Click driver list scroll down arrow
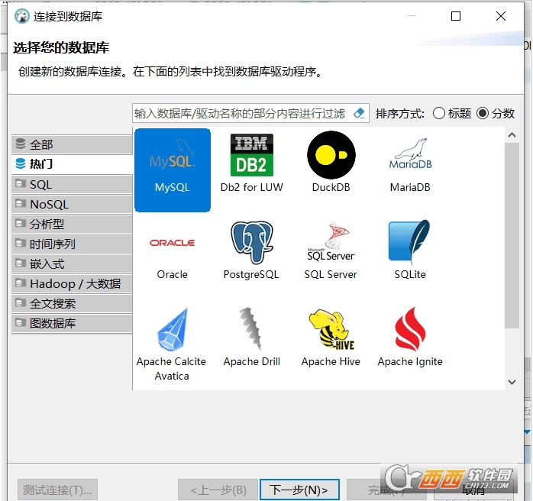 click(x=512, y=382)
